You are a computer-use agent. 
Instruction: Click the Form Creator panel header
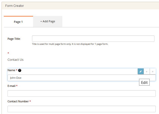[15, 6]
